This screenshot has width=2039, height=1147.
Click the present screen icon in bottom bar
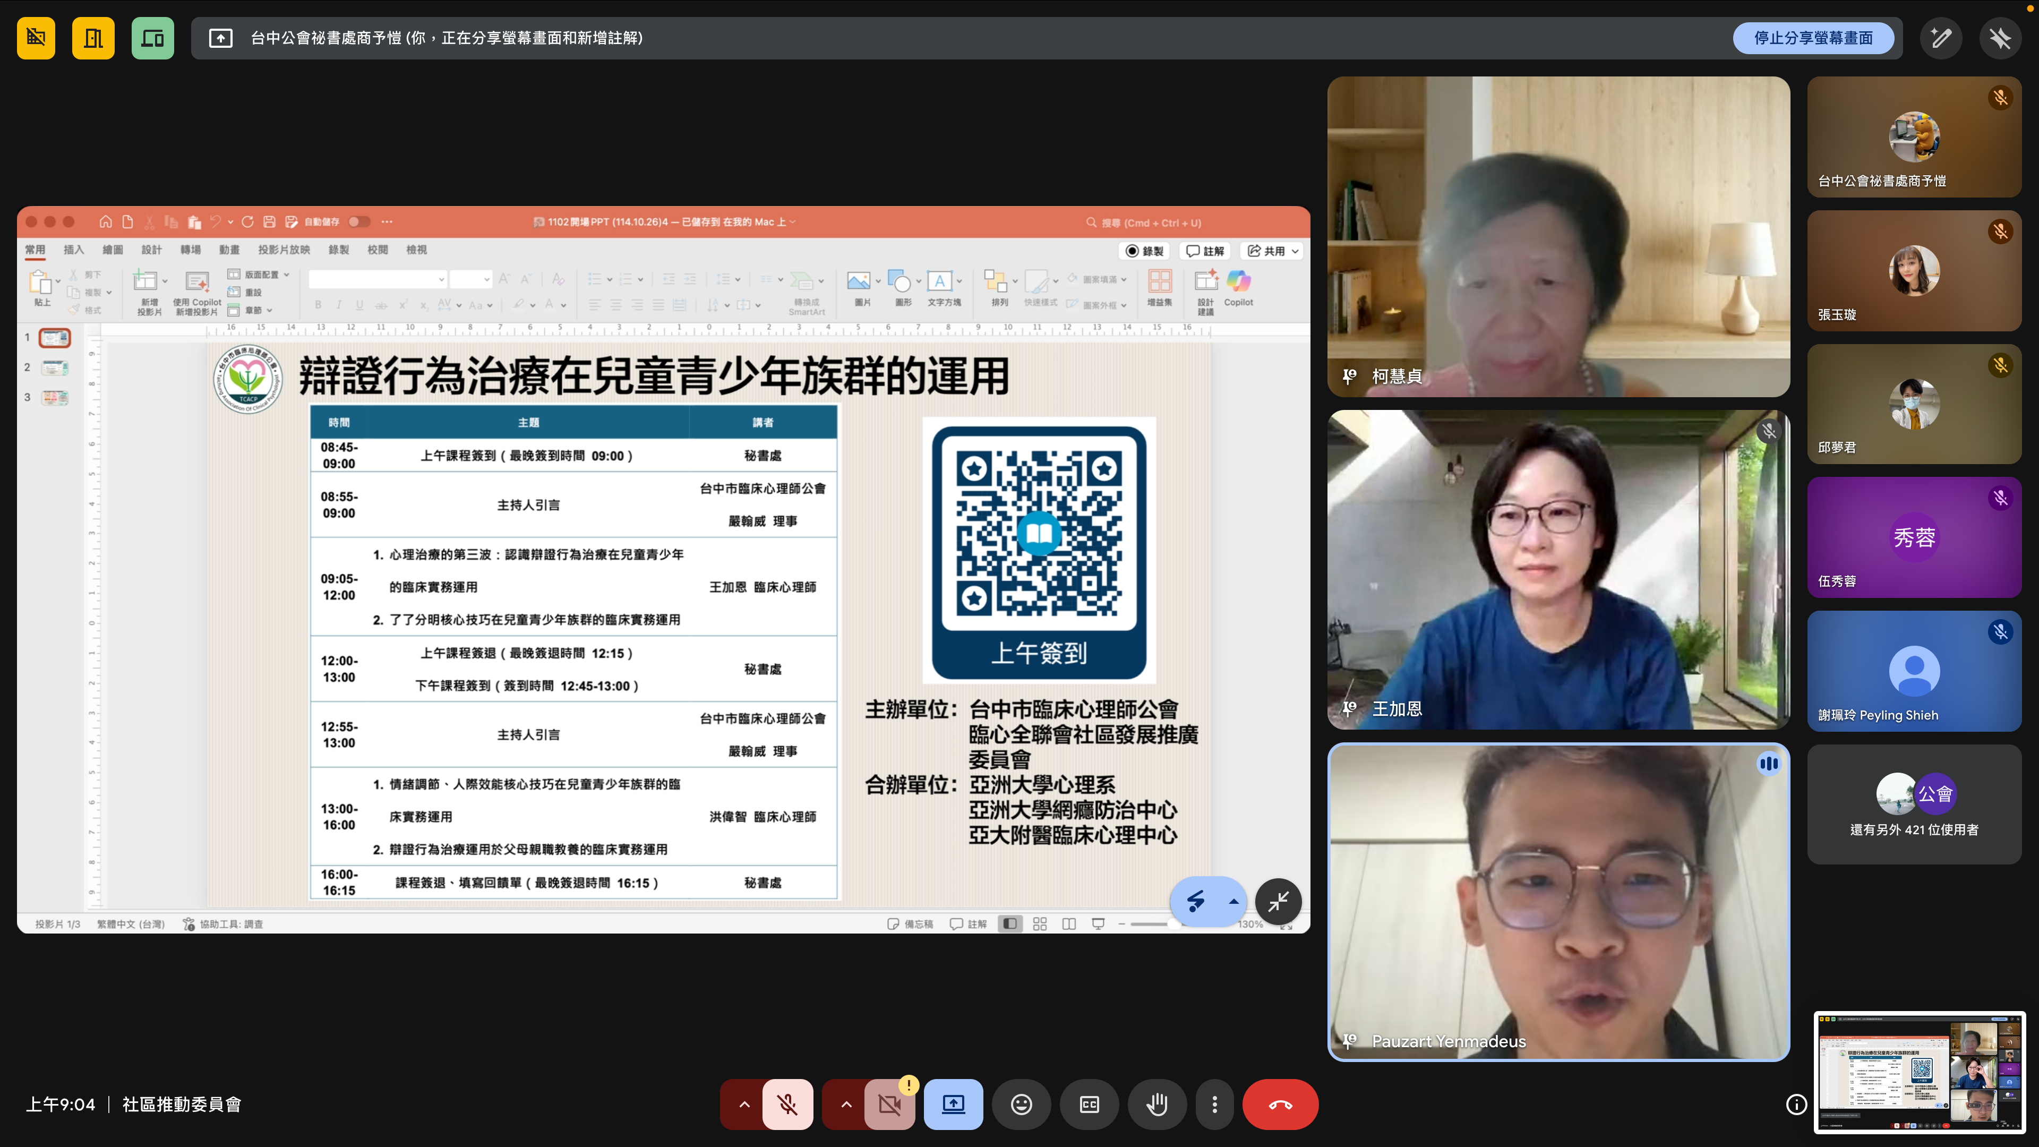953,1105
